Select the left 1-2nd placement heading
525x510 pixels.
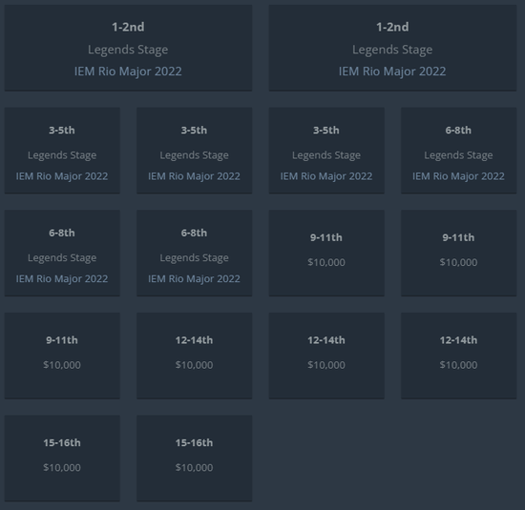coord(128,27)
